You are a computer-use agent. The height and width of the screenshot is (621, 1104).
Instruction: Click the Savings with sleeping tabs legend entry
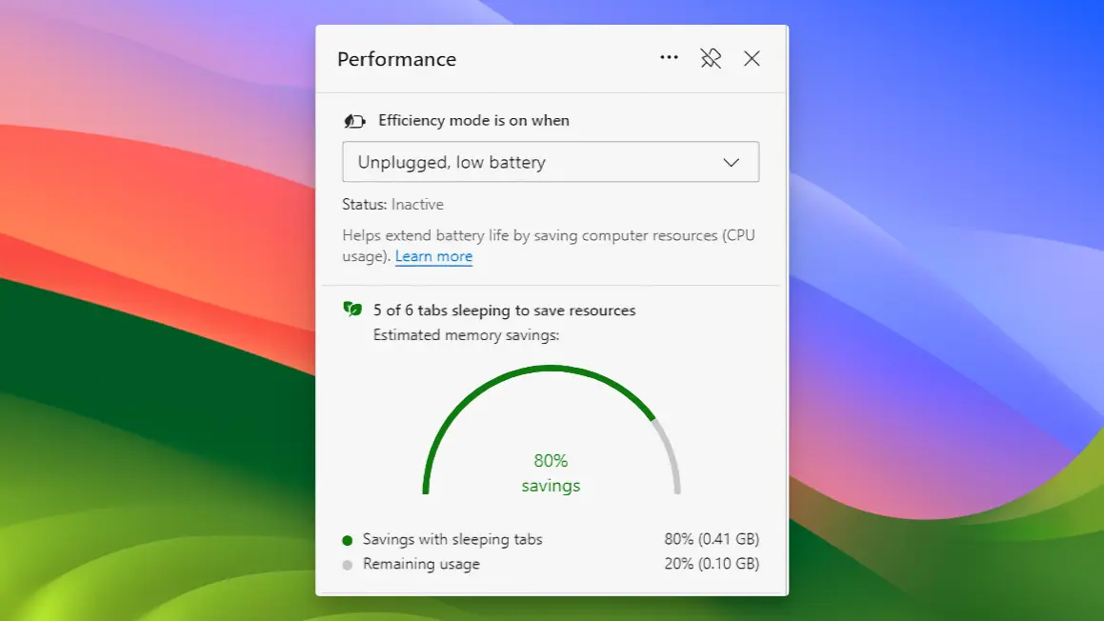point(452,539)
